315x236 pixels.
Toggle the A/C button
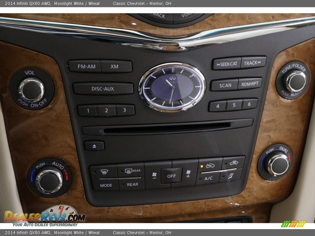click(208, 178)
